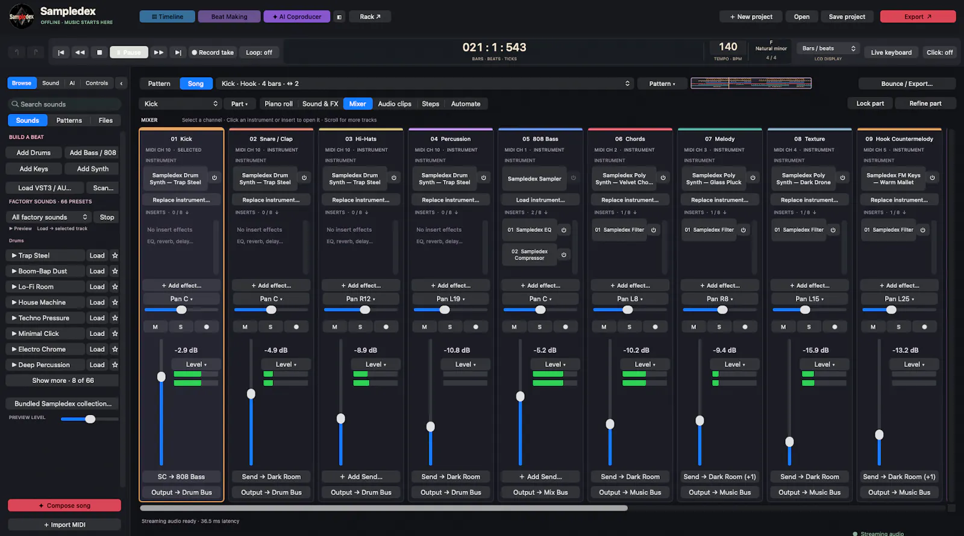Image resolution: width=964 pixels, height=536 pixels.
Task: Open the Bars / beats display dropdown
Action: coord(828,48)
